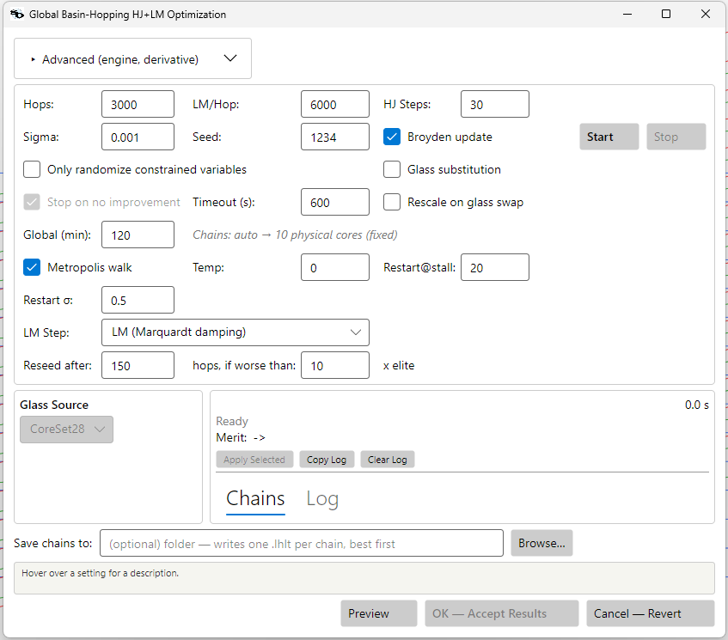Browse for a chains save folder
The width and height of the screenshot is (728, 640).
(x=541, y=543)
